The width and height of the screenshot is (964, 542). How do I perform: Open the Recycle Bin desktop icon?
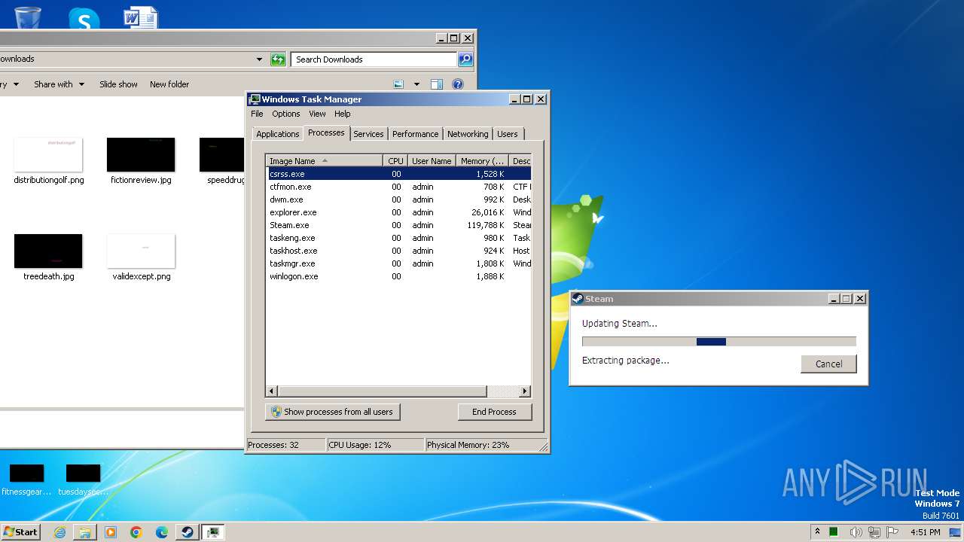tap(28, 17)
